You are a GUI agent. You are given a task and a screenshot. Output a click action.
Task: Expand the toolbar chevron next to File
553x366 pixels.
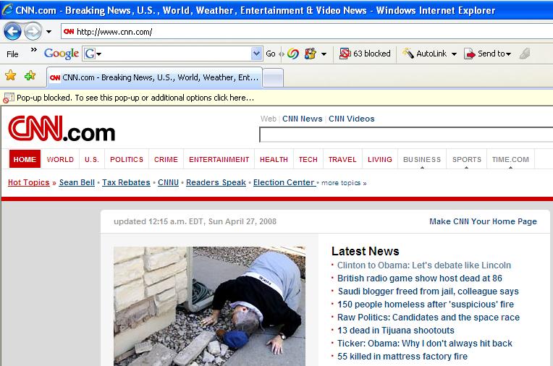click(x=33, y=54)
